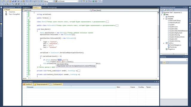Toggle the Сообщений: 0 messages filter
Image resolution: width=191 pixels, height=107 pixels.
tap(56, 84)
